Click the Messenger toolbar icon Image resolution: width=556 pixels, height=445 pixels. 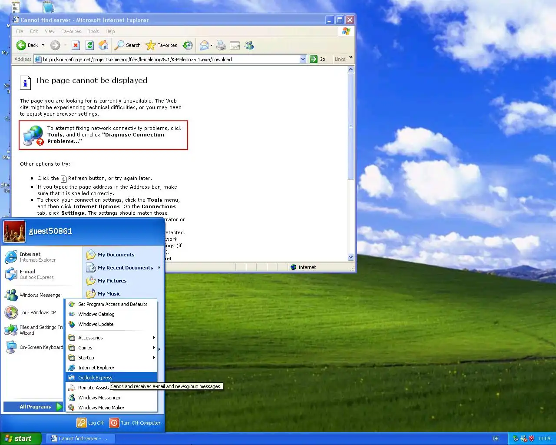(249, 45)
